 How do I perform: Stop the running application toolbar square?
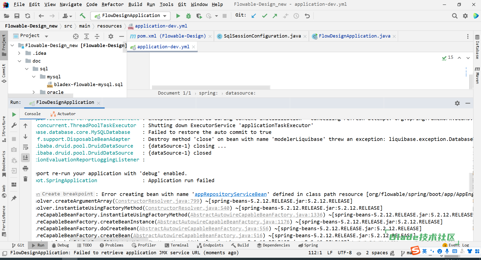point(225,16)
